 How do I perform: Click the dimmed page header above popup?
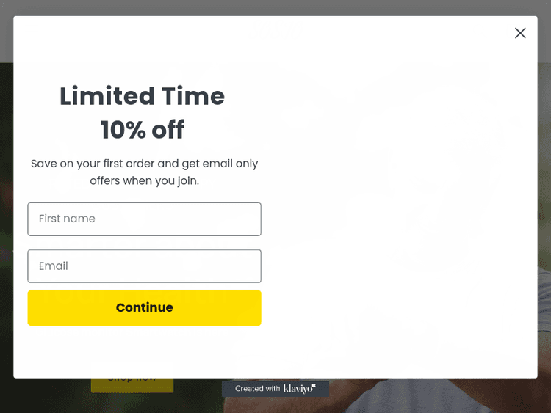point(275,7)
